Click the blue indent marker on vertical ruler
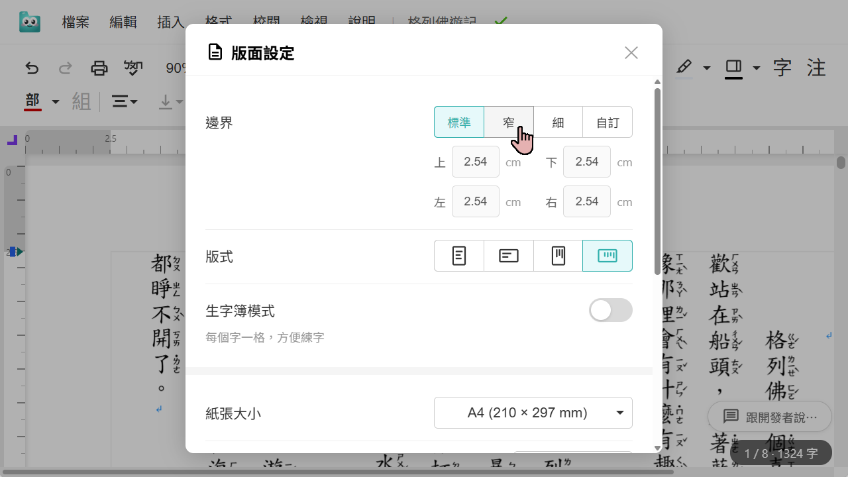This screenshot has width=848, height=477. (x=13, y=252)
